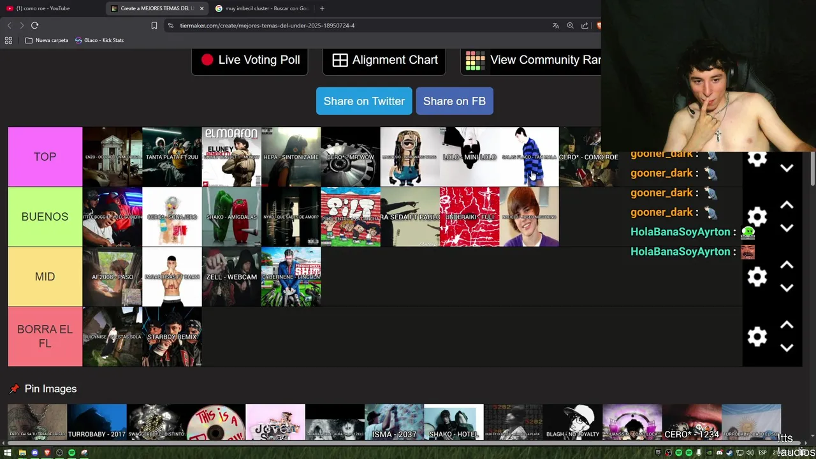Image resolution: width=816 pixels, height=459 pixels.
Task: Pick the 'CERO* - 1234' unranked image
Action: [x=692, y=422]
